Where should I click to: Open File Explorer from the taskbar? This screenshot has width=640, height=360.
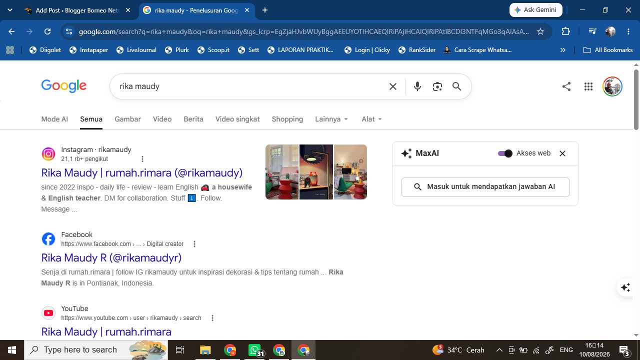point(205,350)
